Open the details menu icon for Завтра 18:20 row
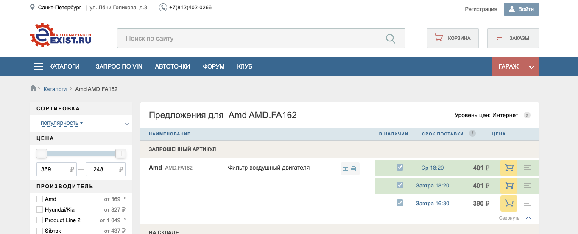This screenshot has height=234, width=578. point(527,185)
